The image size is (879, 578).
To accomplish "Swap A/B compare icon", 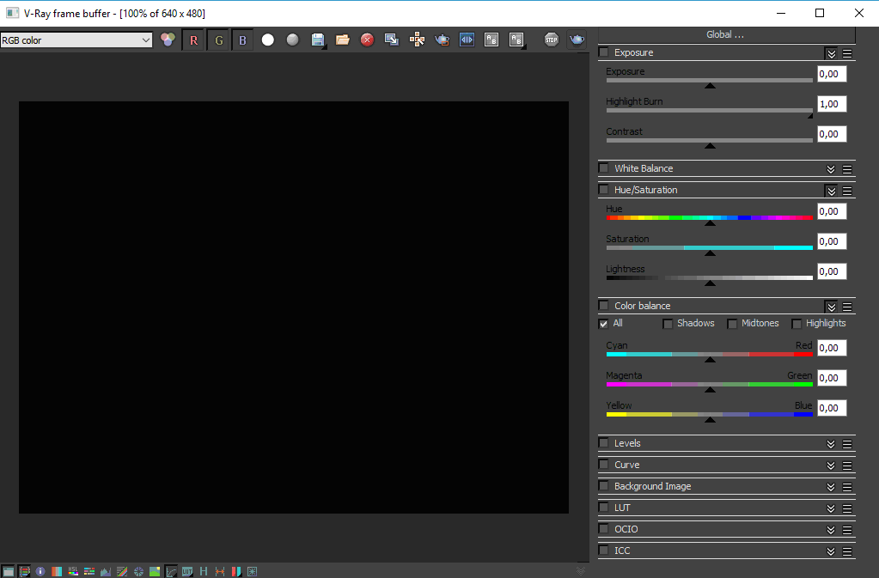I will click(491, 40).
